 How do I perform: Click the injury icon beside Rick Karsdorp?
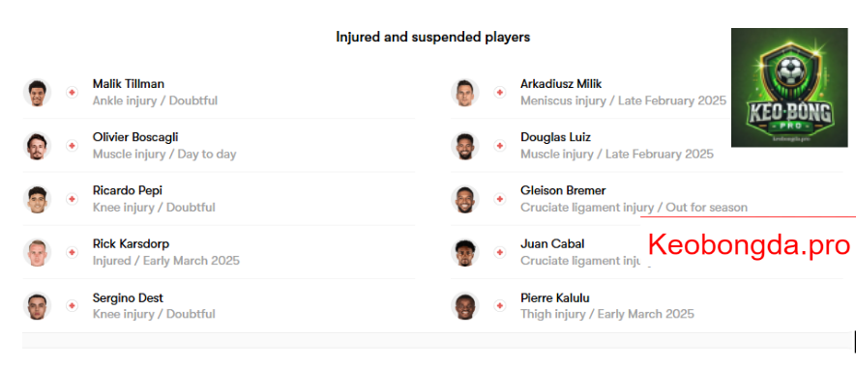pos(73,252)
